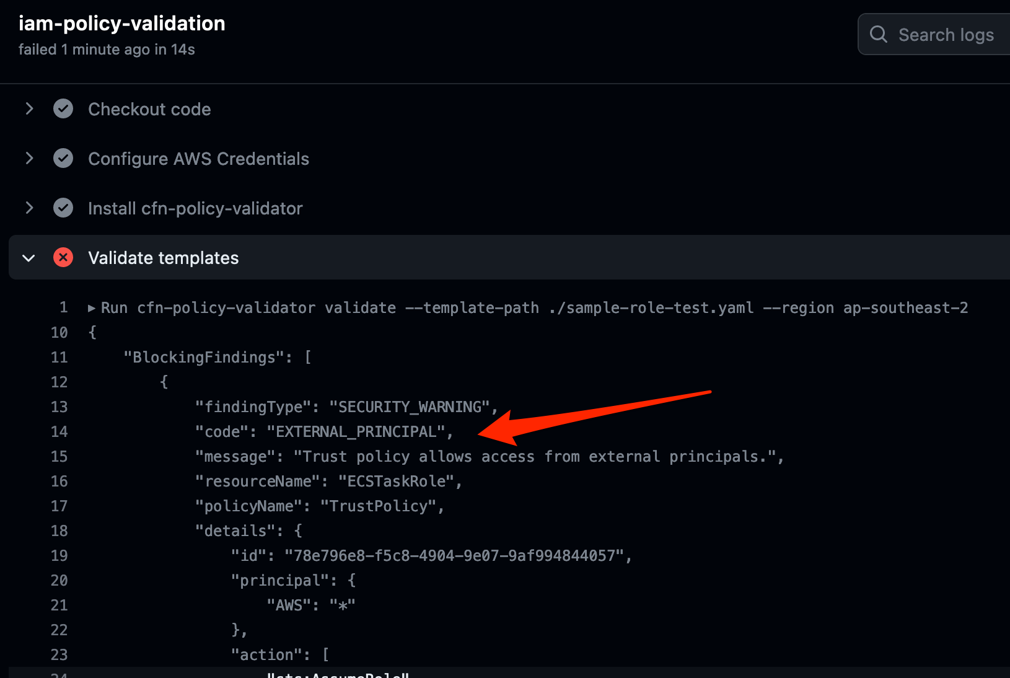This screenshot has width=1010, height=678.
Task: Click line number 21 showing the AWS wildcard
Action: (59, 605)
